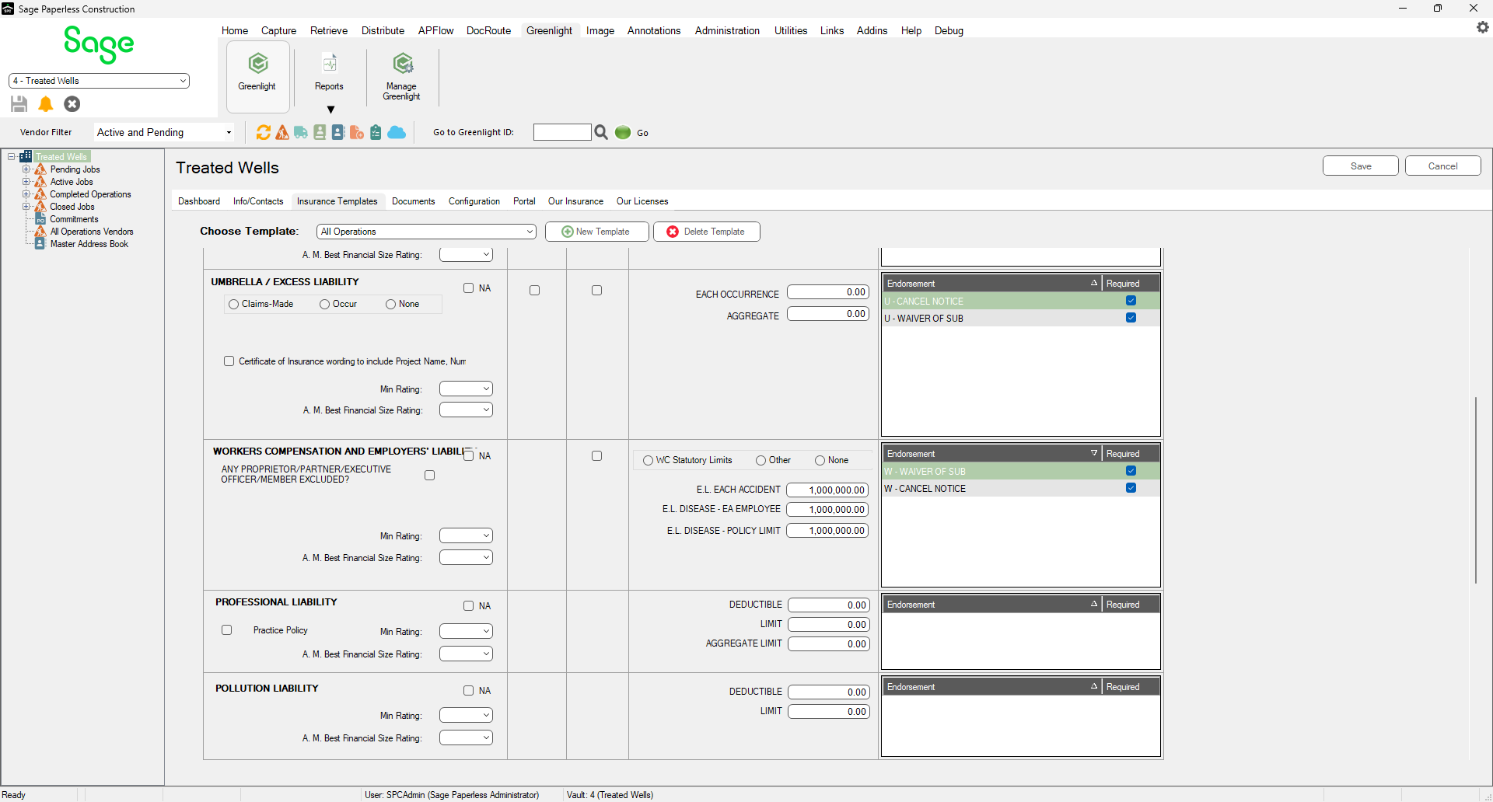Sort Umbrella section by Endorsement column header

point(992,284)
